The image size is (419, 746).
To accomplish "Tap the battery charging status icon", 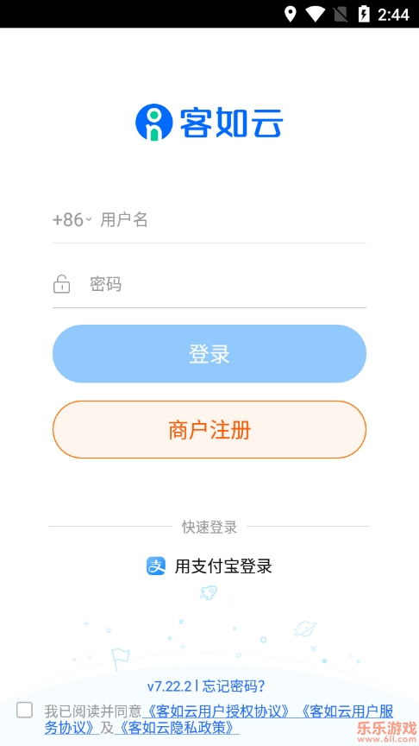I will 364,15.
